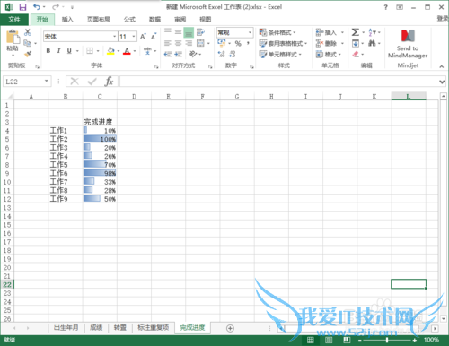The width and height of the screenshot is (449, 346).
Task: Click AutoSum sigma icon
Action: pyautogui.click(x=356, y=32)
